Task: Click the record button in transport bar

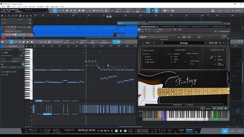Action: click(x=125, y=131)
